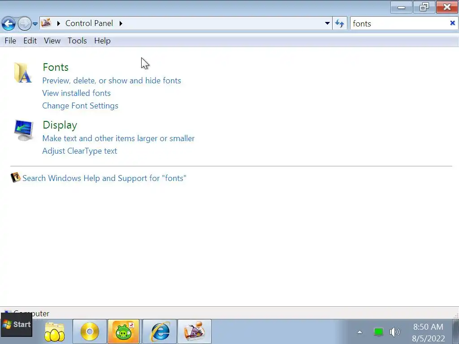Open the Edit menu
459x344 pixels.
pos(30,41)
